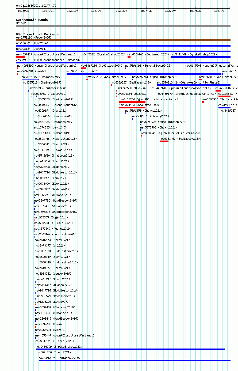Select the nsv6356439 (Sedlazeck2020) blue bar
This screenshot has height=371, width=238.
(135, 361)
